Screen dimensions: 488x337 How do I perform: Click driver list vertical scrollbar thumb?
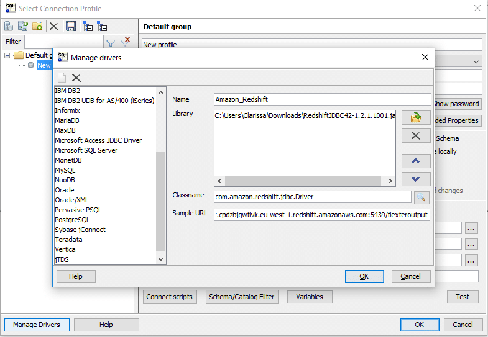pyautogui.click(x=160, y=201)
